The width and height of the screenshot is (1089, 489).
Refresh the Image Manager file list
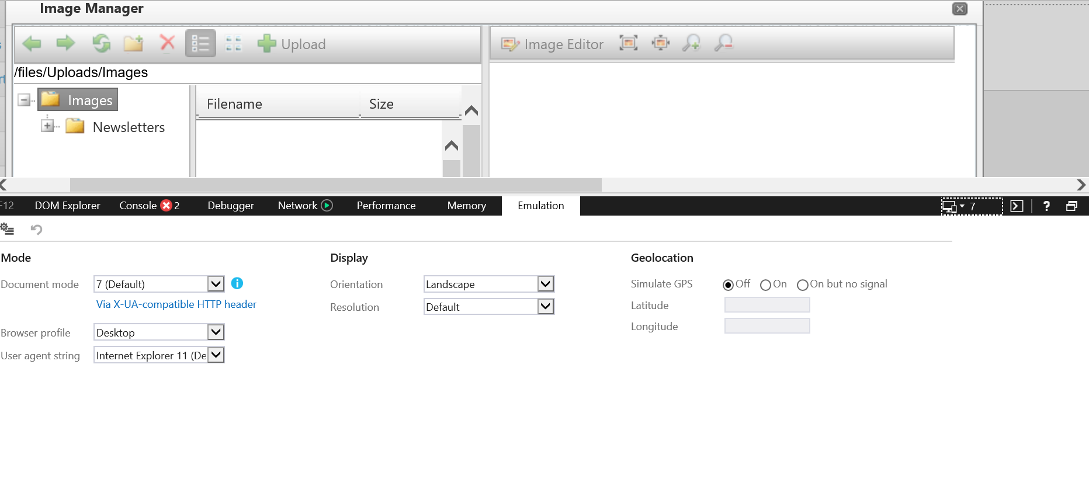[101, 43]
